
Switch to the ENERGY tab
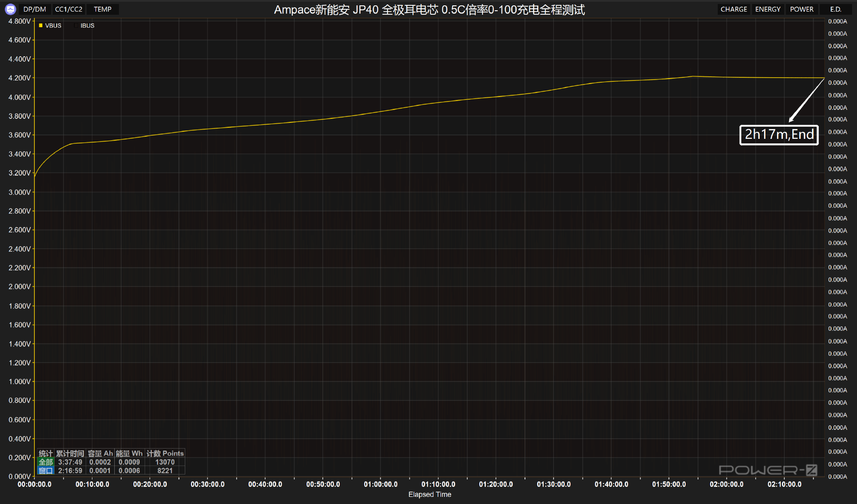[768, 9]
